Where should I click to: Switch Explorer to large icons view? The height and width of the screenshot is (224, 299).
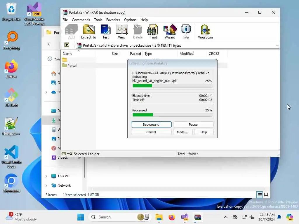coord(266,195)
